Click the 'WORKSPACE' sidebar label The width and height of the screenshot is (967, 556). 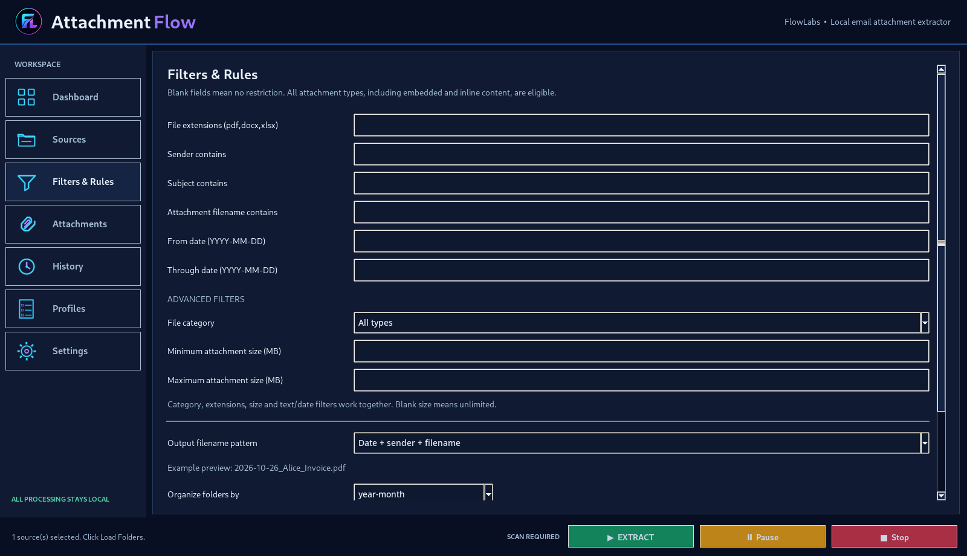click(37, 64)
